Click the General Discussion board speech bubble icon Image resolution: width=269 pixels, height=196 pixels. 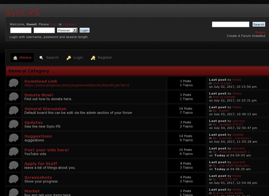point(14,110)
